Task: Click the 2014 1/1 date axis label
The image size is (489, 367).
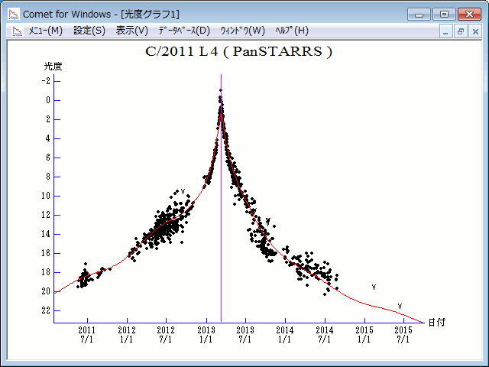Action: (x=285, y=335)
